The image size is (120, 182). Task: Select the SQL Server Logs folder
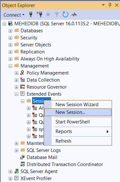(x=44, y=150)
